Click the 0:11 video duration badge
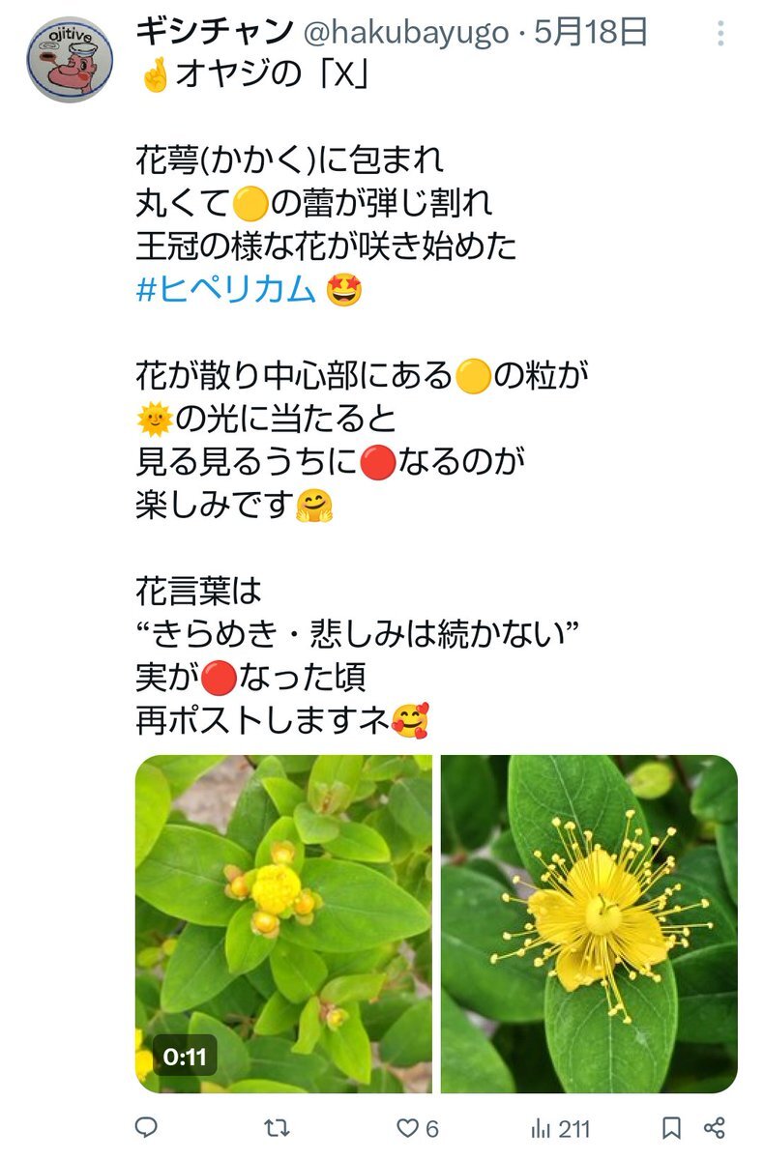 click(184, 1057)
